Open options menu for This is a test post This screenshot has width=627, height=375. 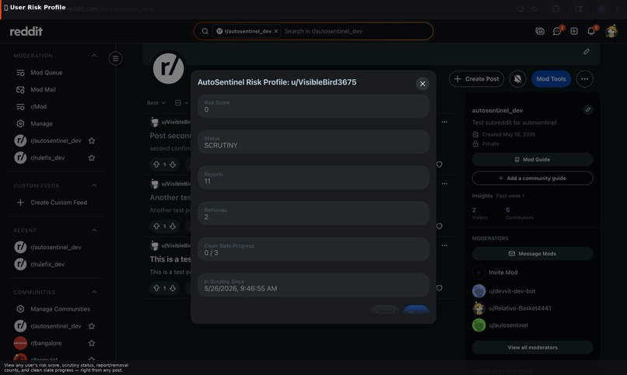pyautogui.click(x=444, y=246)
